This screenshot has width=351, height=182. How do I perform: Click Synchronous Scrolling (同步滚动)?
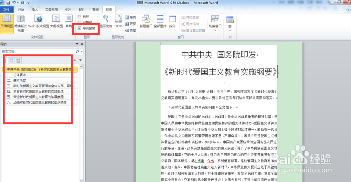point(190,24)
